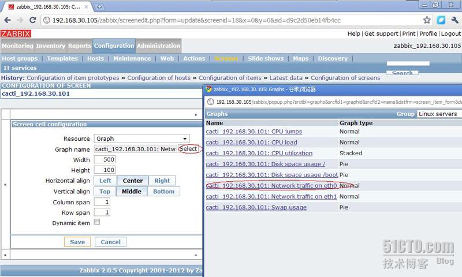
Task: Click the blue extension icon beside the star
Action: pos(441,20)
